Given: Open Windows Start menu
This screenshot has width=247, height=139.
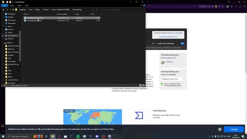Looking at the screenshot, I should 3,136.
